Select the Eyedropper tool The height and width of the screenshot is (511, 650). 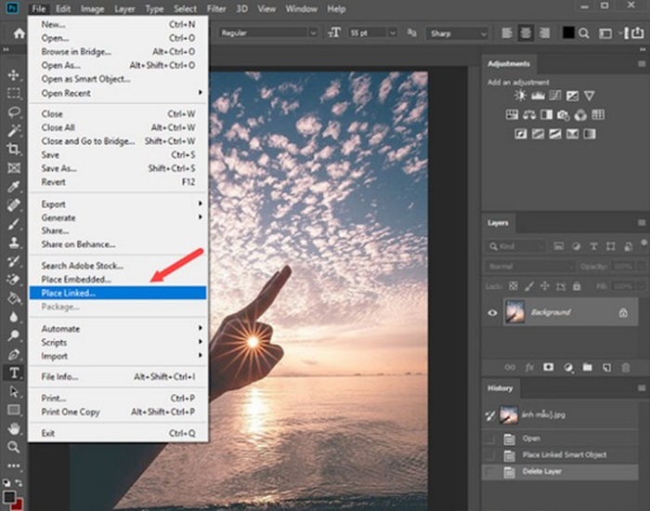[14, 187]
